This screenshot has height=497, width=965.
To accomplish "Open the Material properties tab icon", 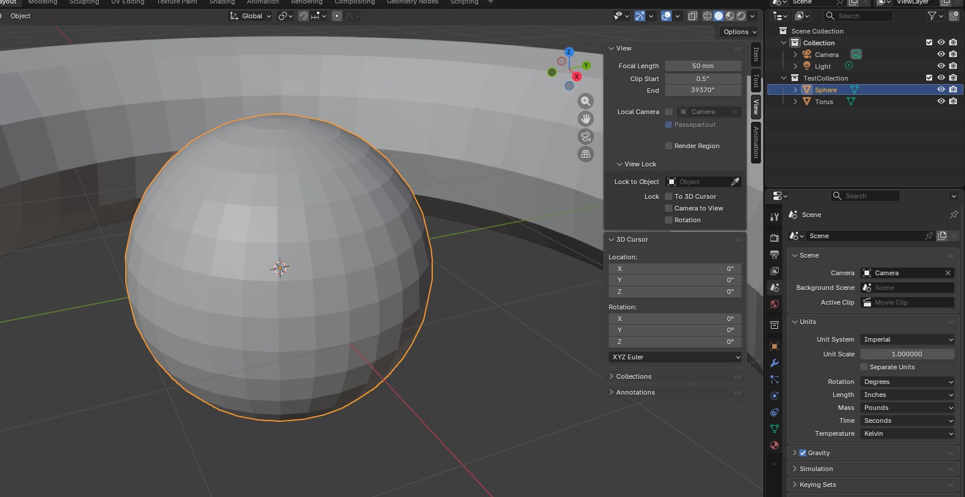I will point(774,445).
